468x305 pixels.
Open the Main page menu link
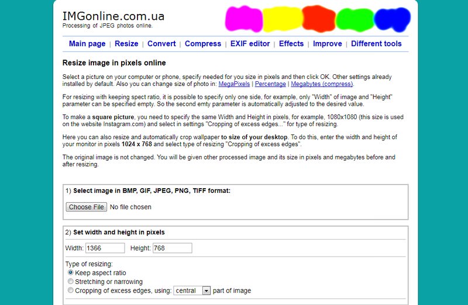[87, 43]
